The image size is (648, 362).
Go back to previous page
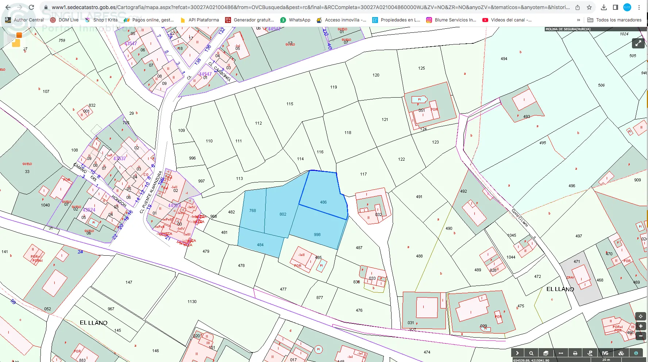8,7
